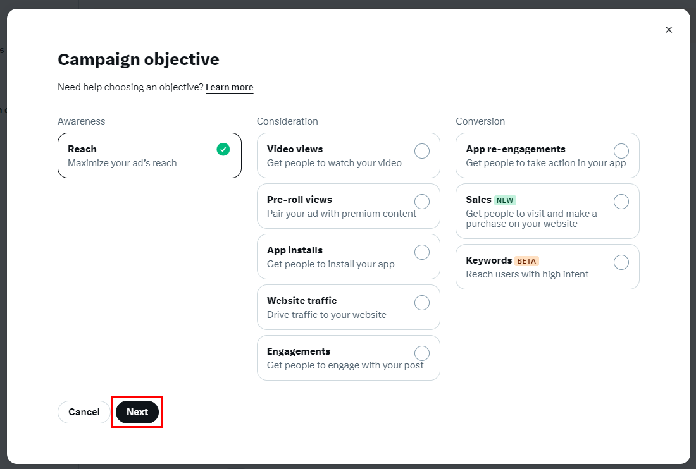Image resolution: width=696 pixels, height=469 pixels.
Task: Enable the Engagements objective radio button
Action: [x=421, y=353]
